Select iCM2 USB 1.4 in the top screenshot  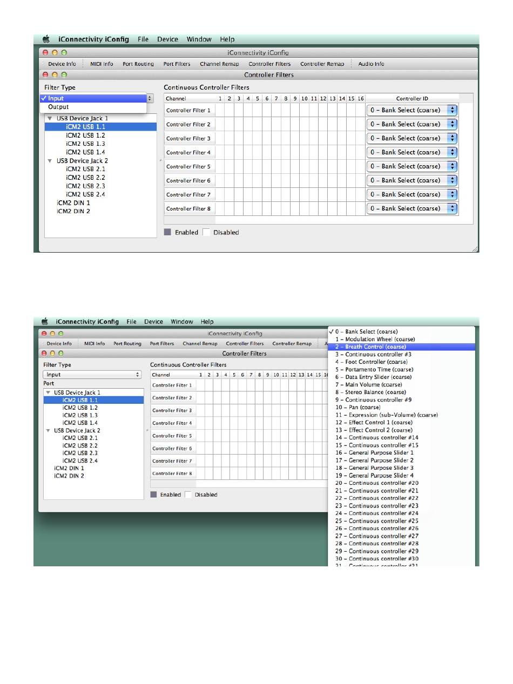click(85, 152)
